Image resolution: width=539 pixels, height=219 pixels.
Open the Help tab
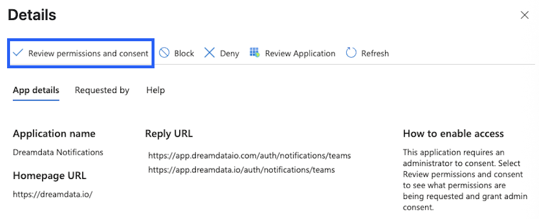(156, 90)
